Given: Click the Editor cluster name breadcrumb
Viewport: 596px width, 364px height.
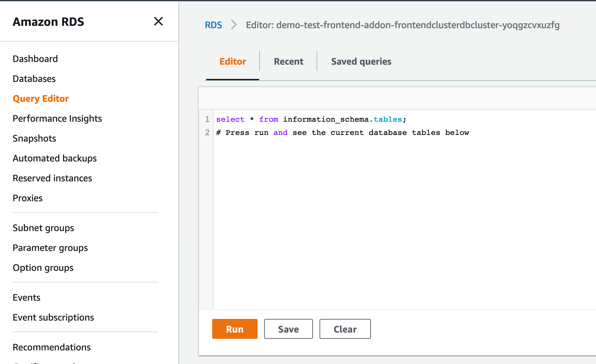Looking at the screenshot, I should [403, 25].
